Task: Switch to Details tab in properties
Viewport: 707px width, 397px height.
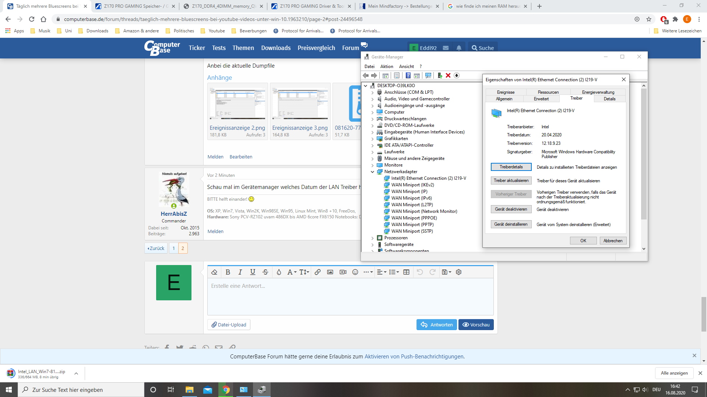Action: pos(609,99)
